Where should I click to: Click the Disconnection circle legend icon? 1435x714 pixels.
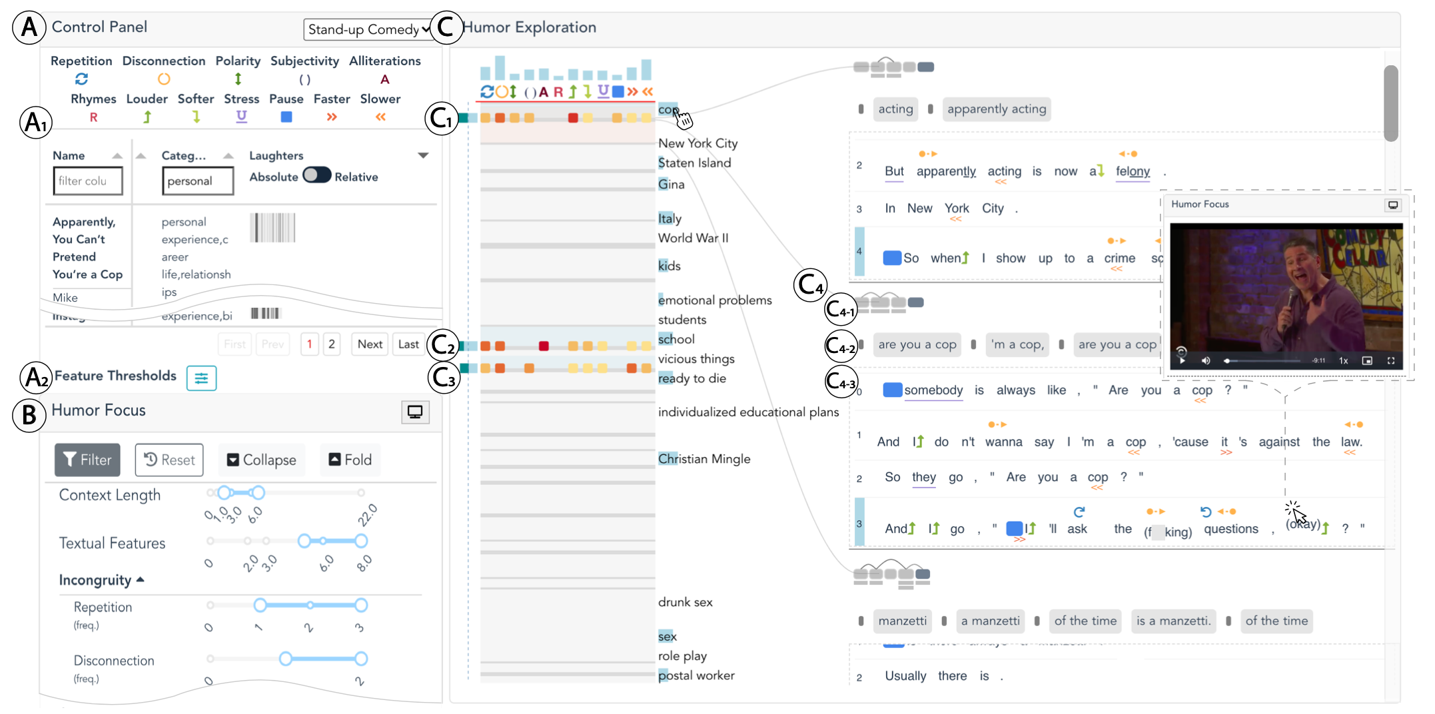pyautogui.click(x=164, y=79)
